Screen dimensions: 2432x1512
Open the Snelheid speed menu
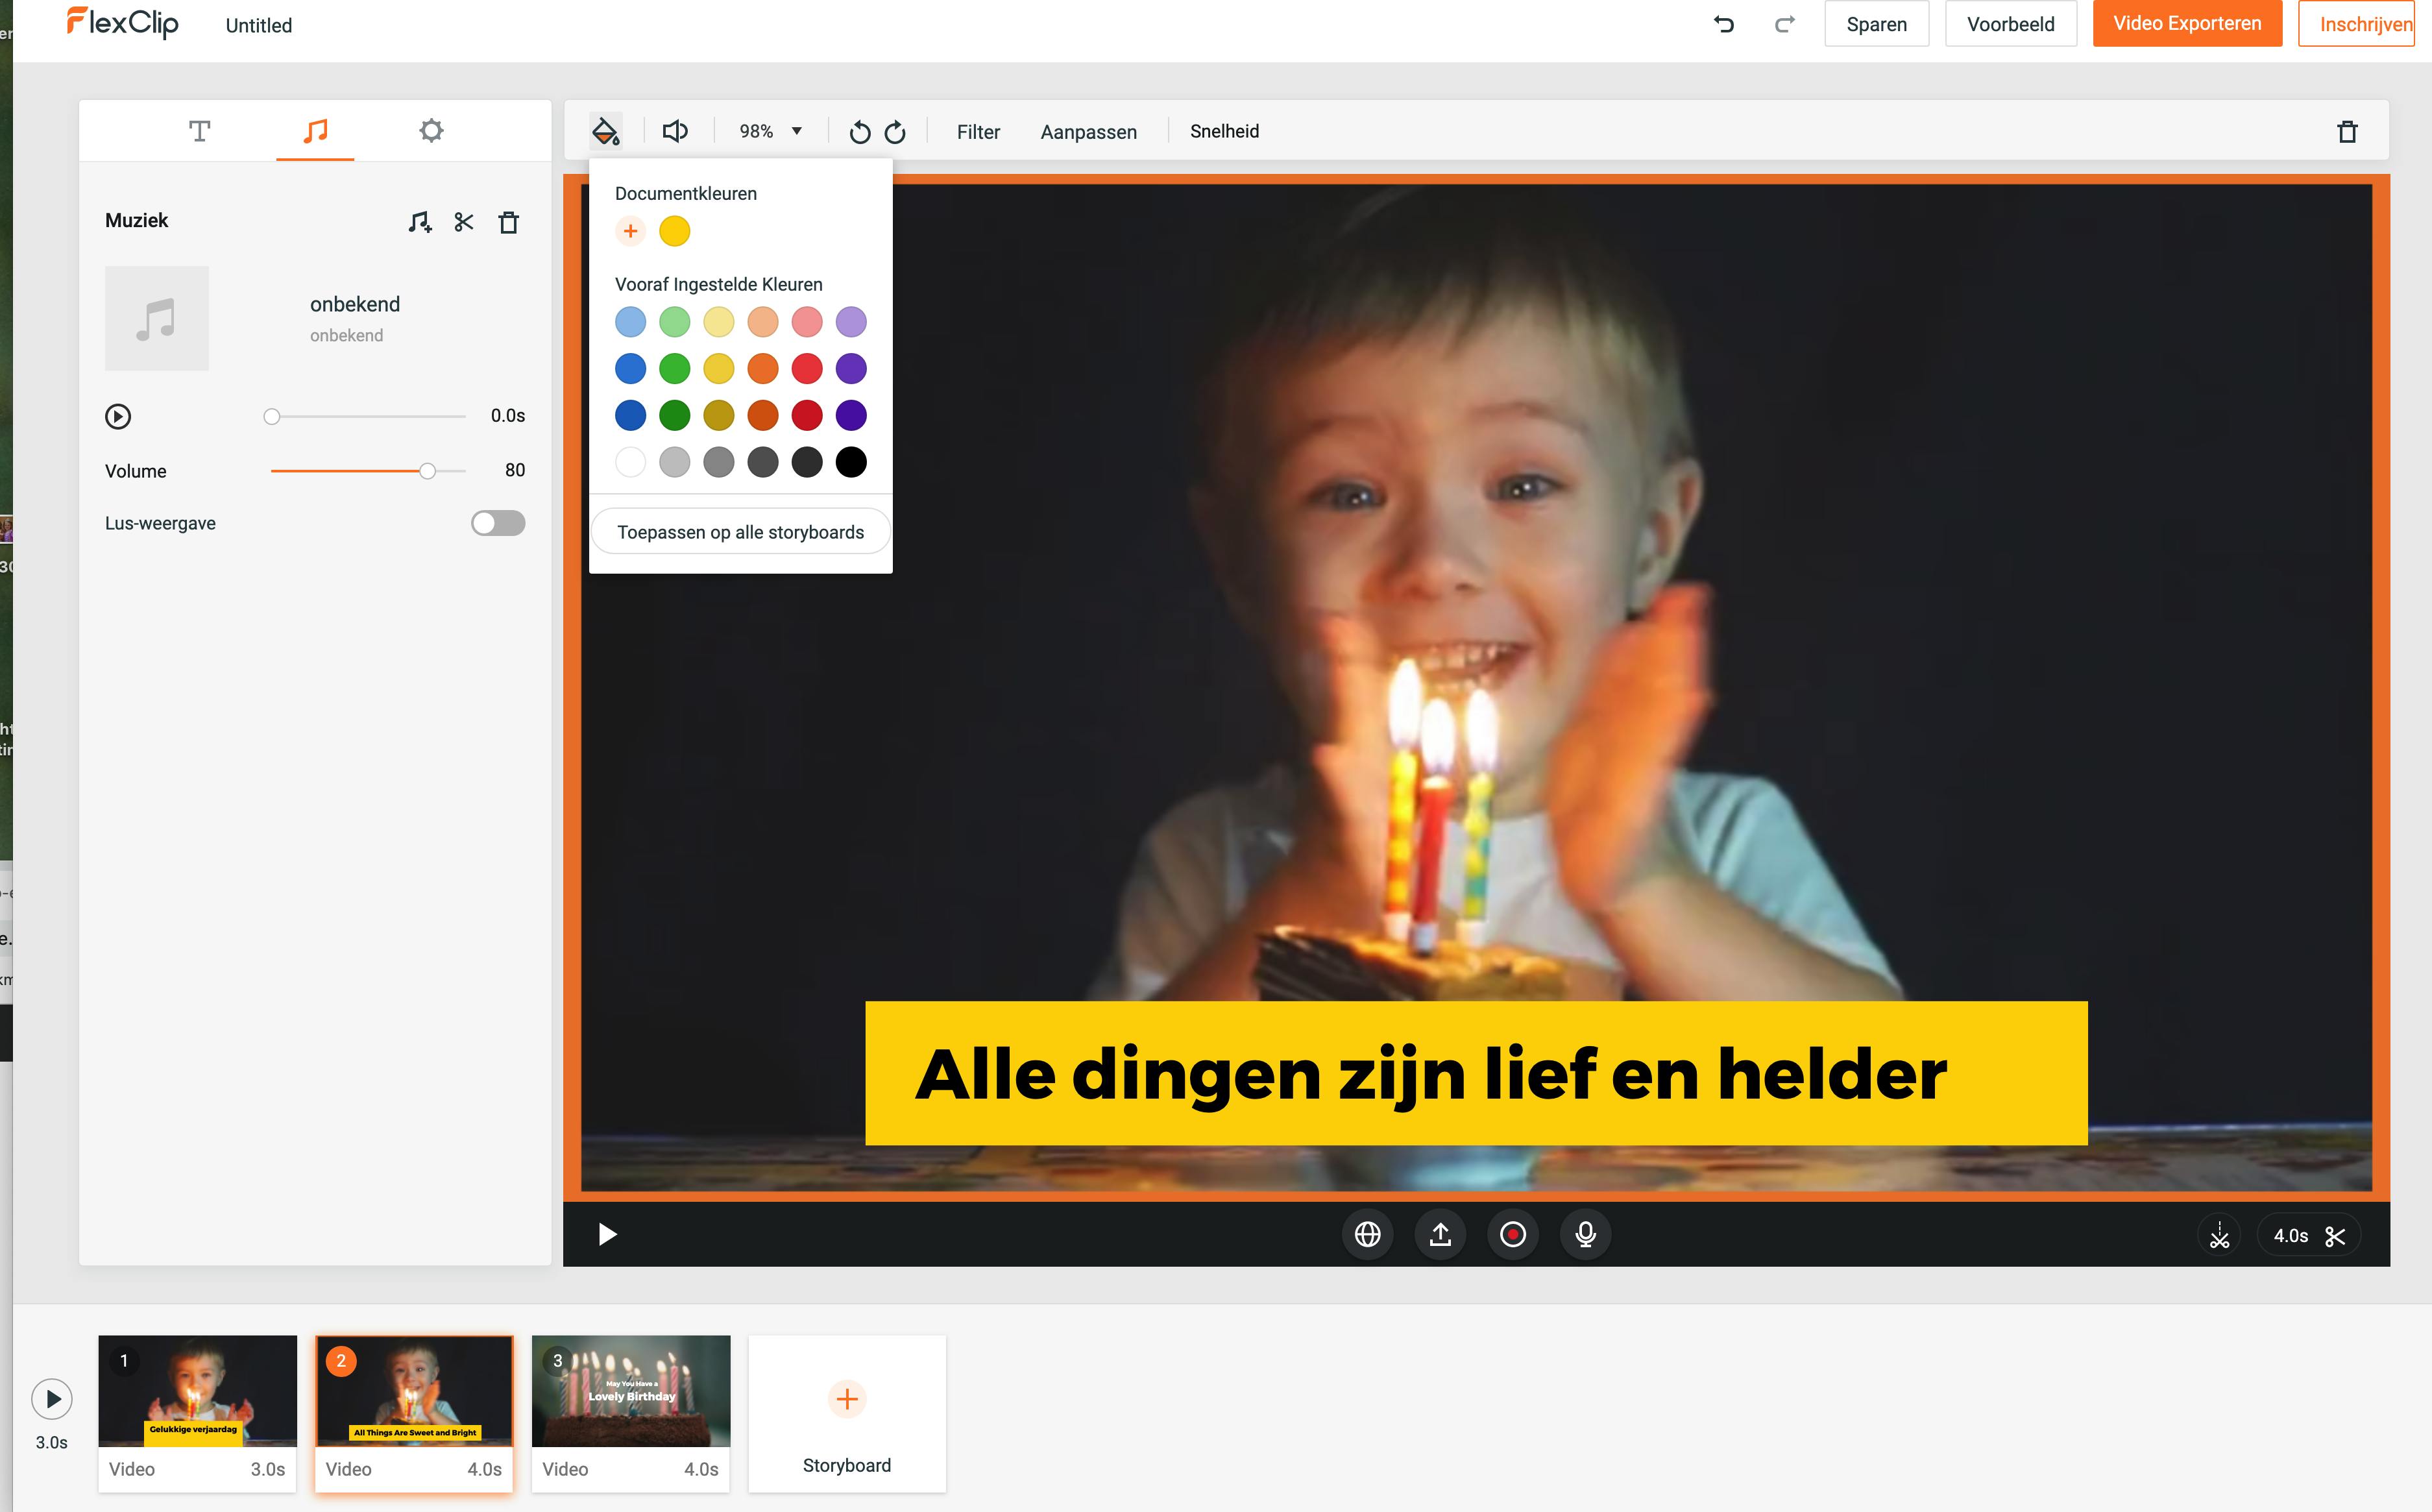pyautogui.click(x=1224, y=131)
